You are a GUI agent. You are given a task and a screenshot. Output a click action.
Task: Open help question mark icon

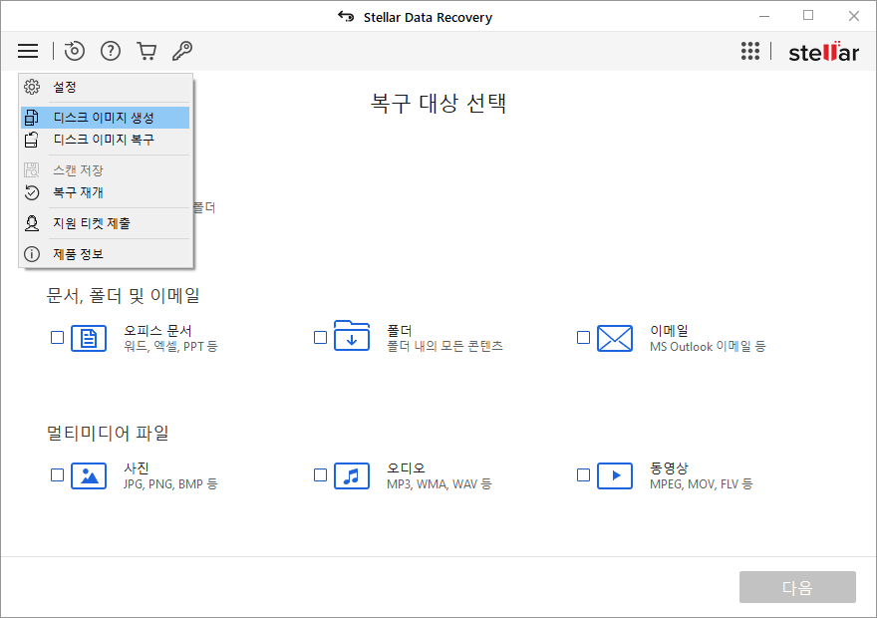[x=111, y=51]
